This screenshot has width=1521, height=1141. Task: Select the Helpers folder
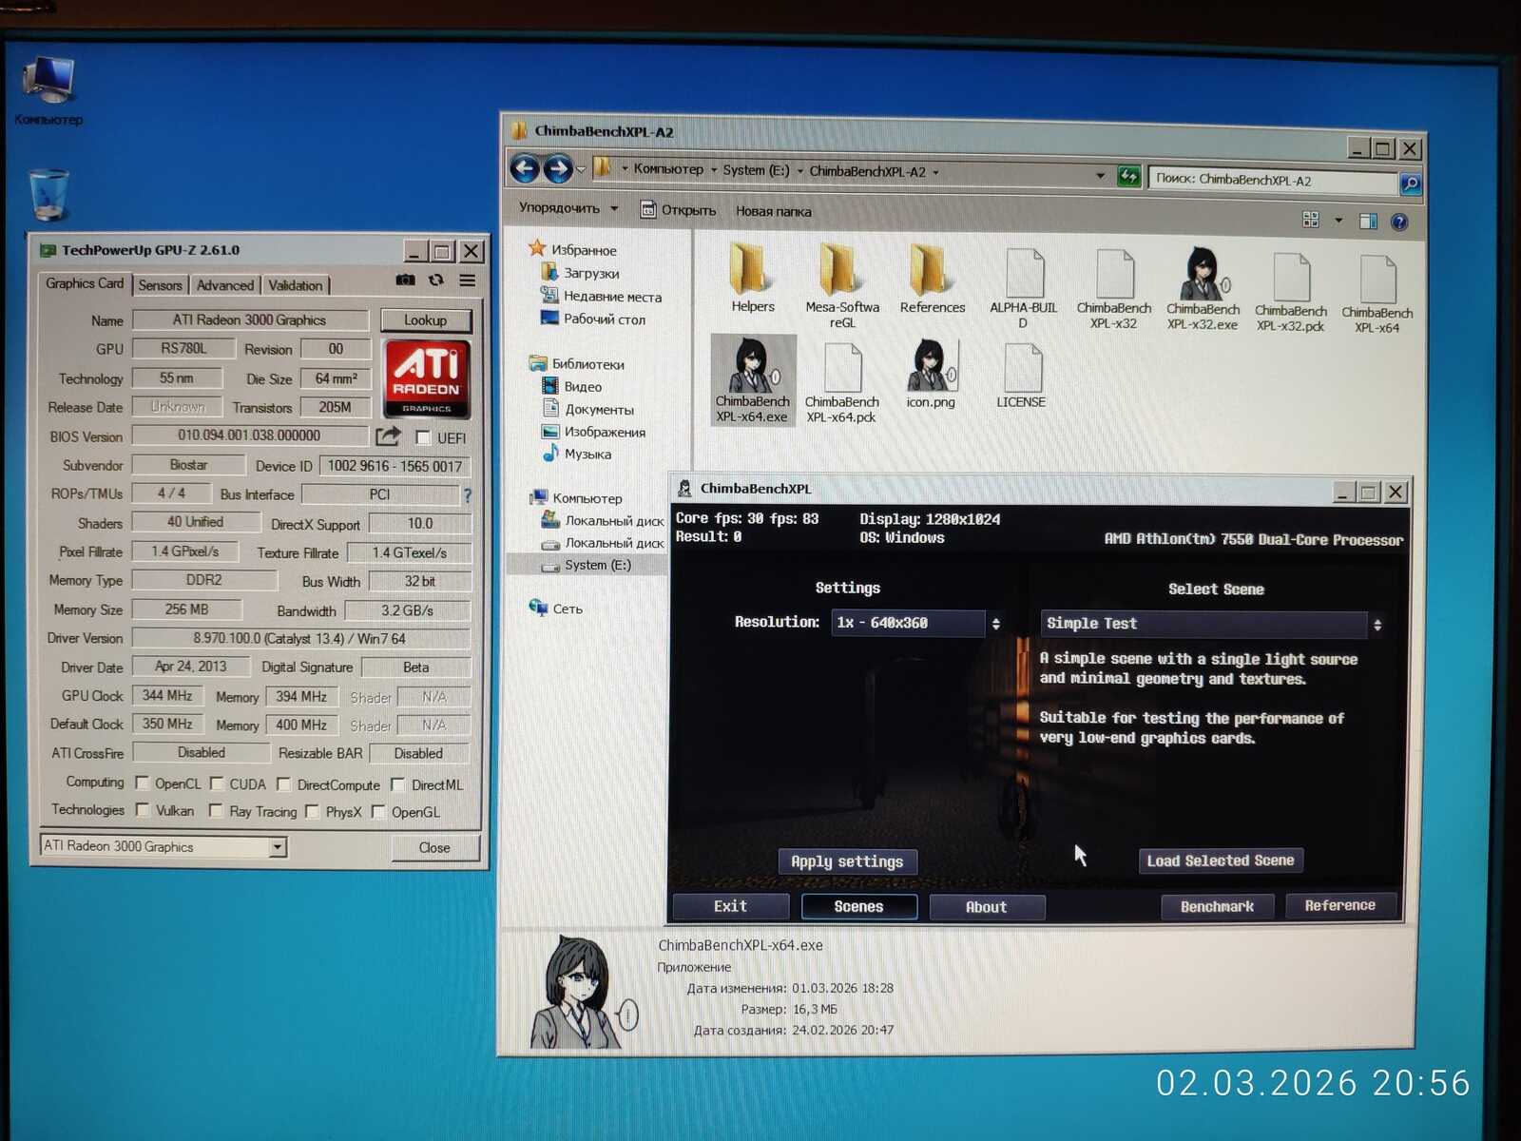point(752,279)
